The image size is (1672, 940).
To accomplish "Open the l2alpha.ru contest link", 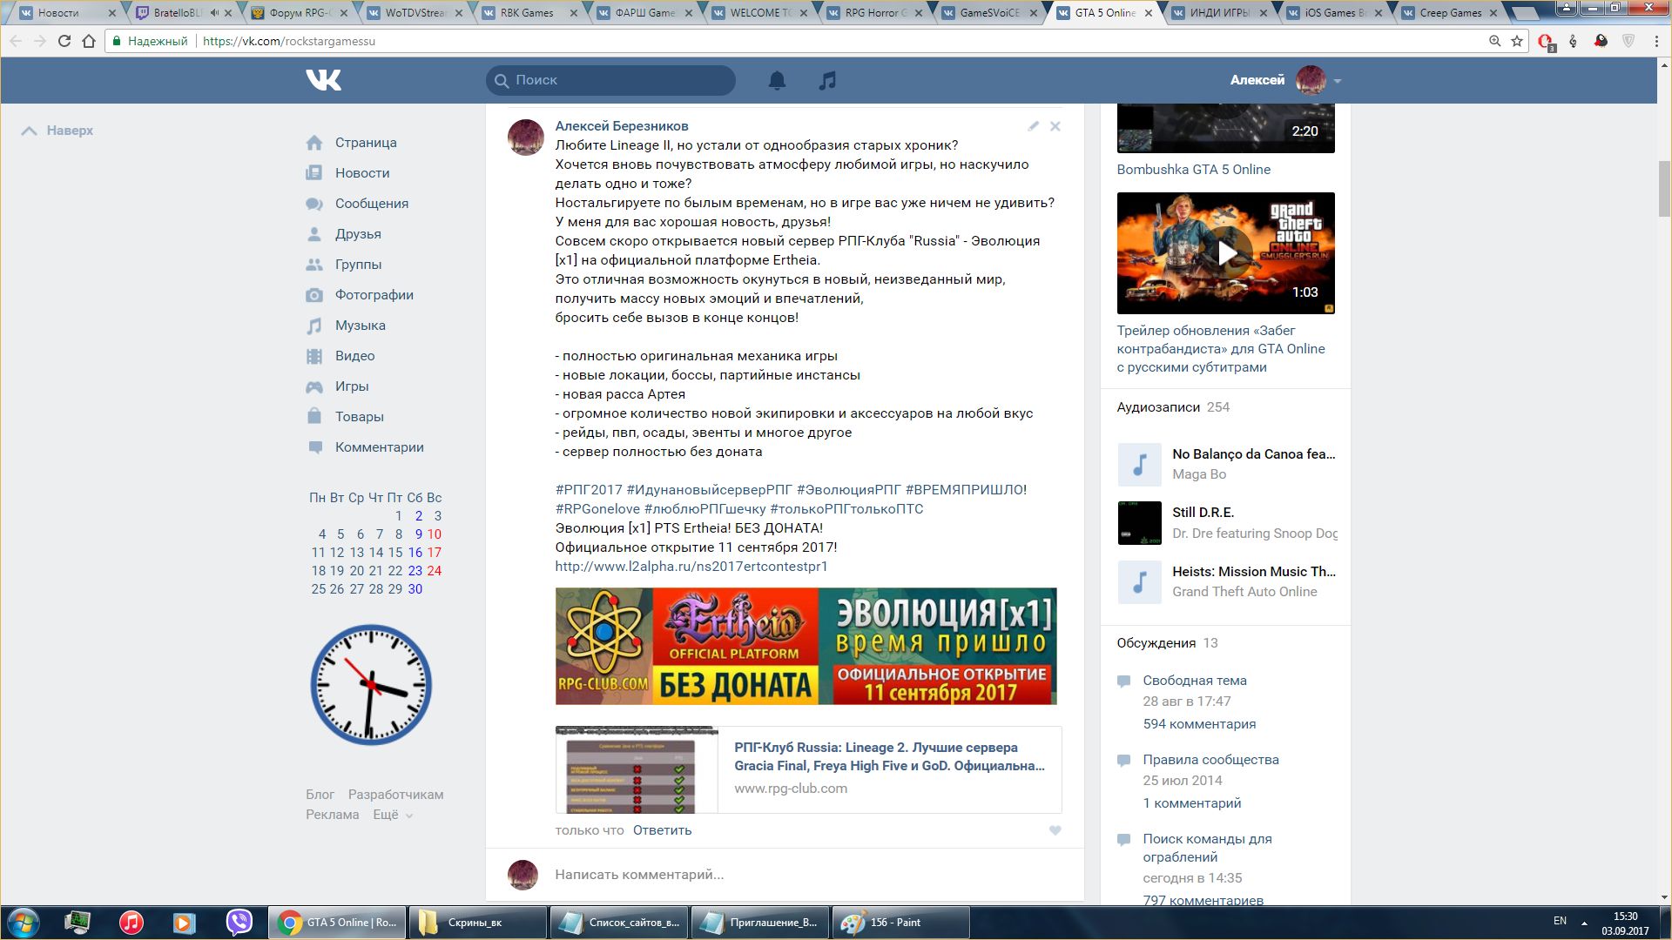I will click(691, 567).
